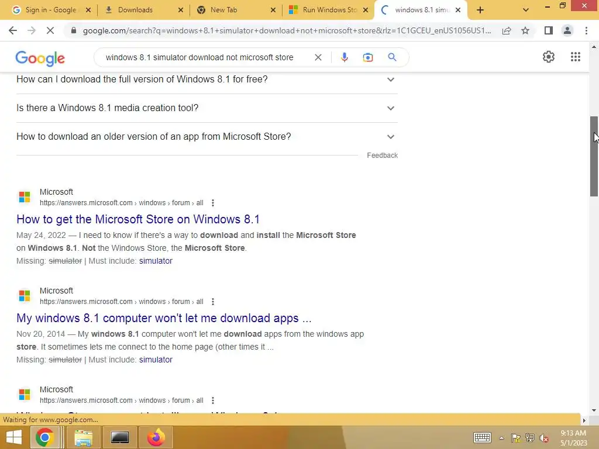Open on-screen keyboard in tray
The width and height of the screenshot is (599, 449).
point(482,437)
